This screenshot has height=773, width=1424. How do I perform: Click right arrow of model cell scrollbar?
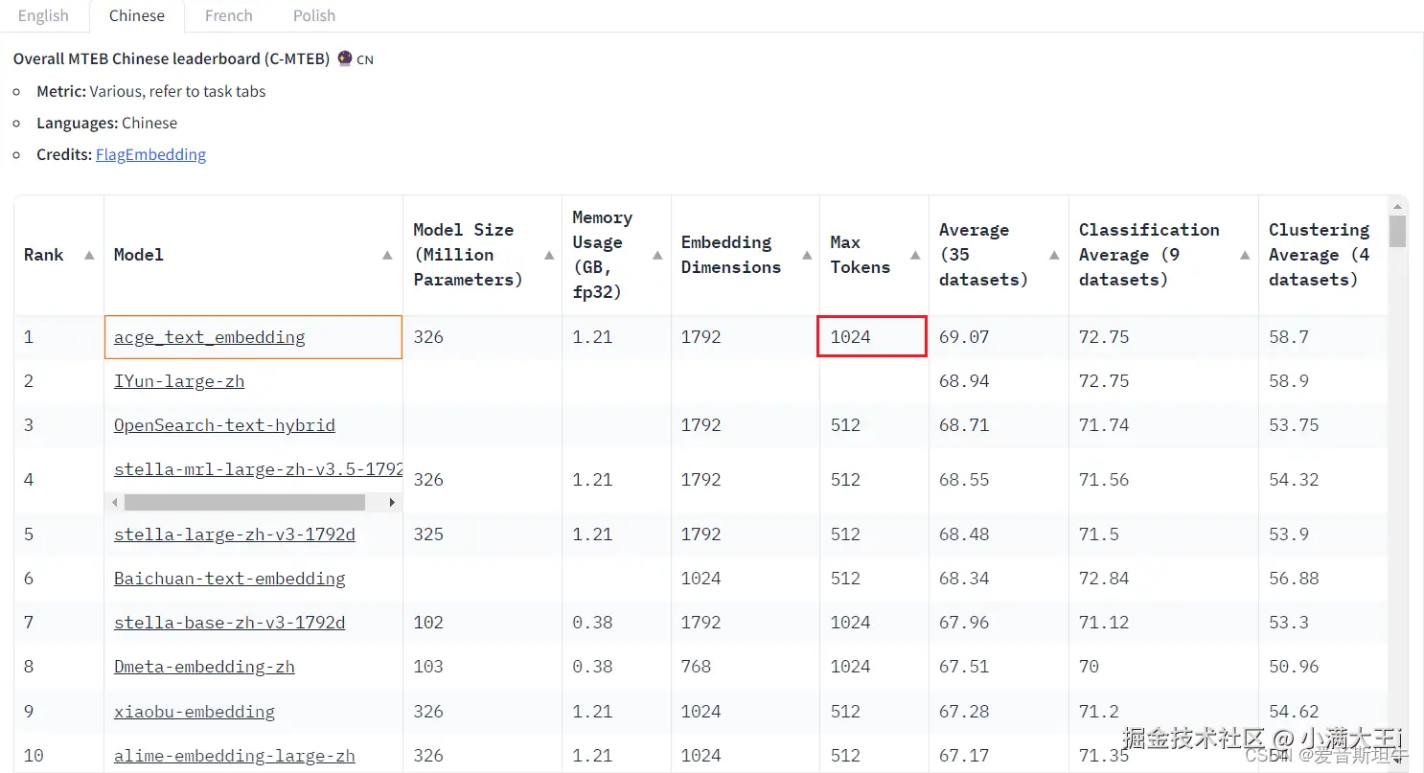click(392, 502)
